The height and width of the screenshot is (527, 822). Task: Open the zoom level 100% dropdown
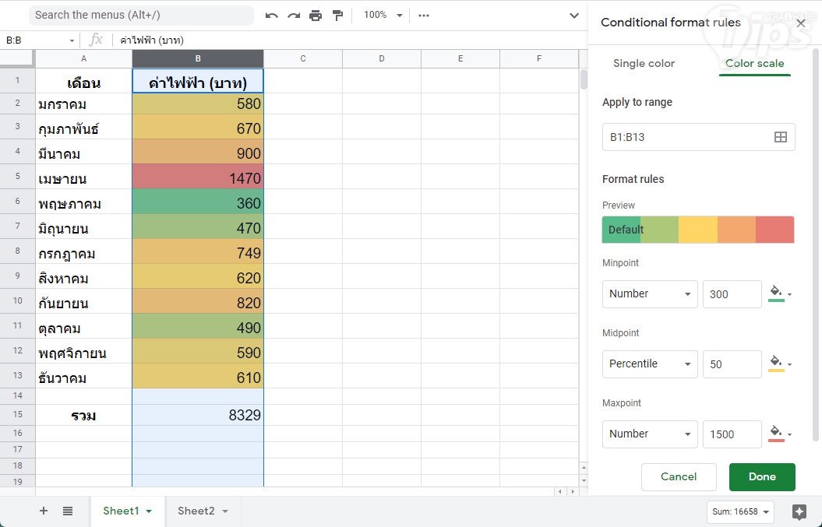pos(383,16)
